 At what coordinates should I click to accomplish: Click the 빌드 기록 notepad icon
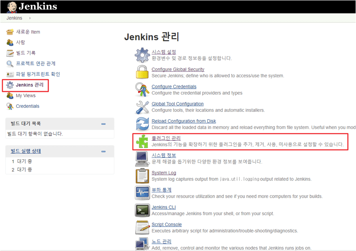(x=10, y=53)
